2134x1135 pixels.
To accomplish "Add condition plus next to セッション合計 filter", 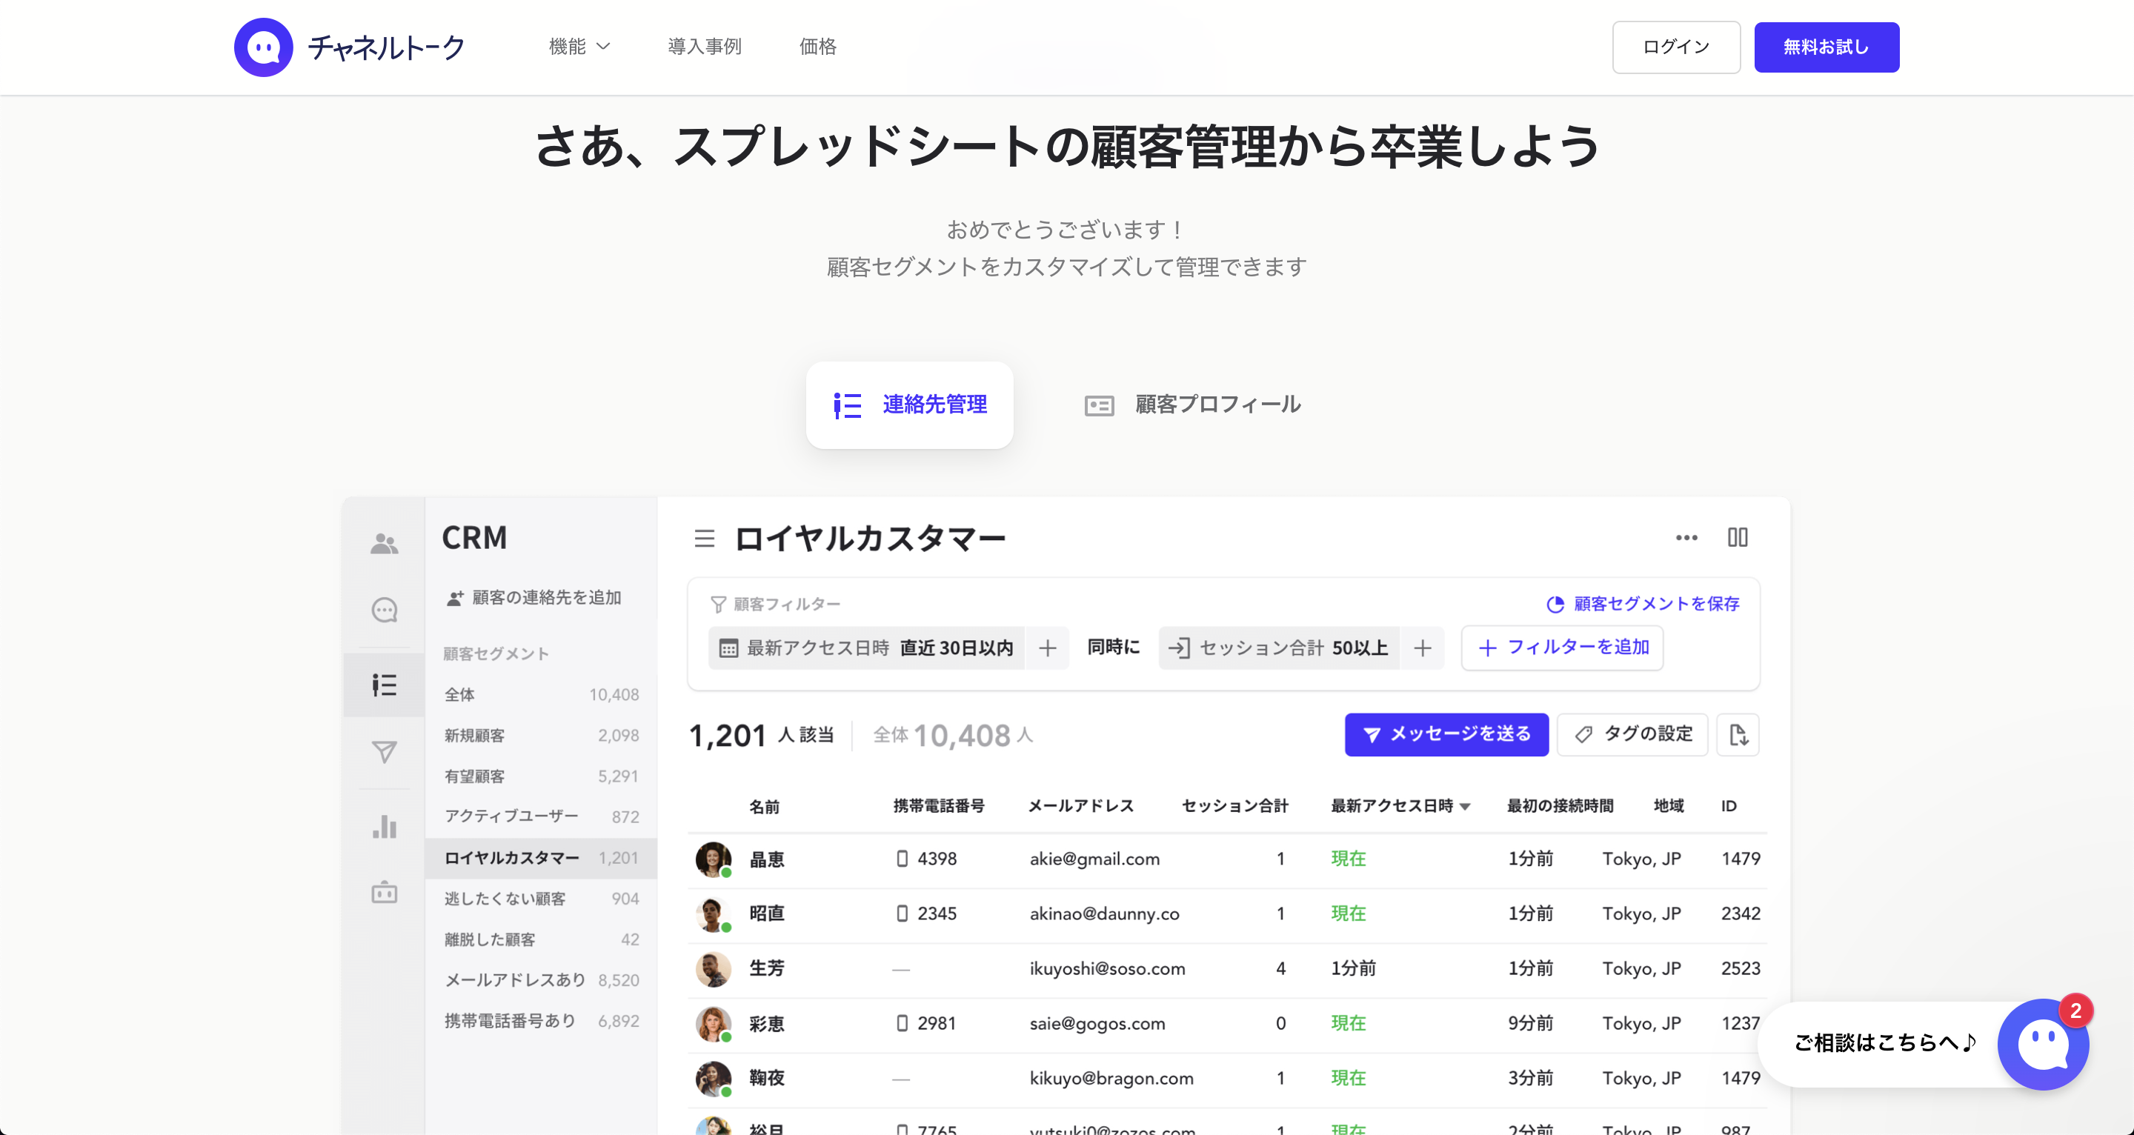I will click(x=1423, y=648).
